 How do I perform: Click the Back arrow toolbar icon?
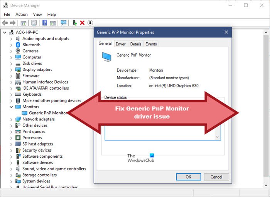5,23
